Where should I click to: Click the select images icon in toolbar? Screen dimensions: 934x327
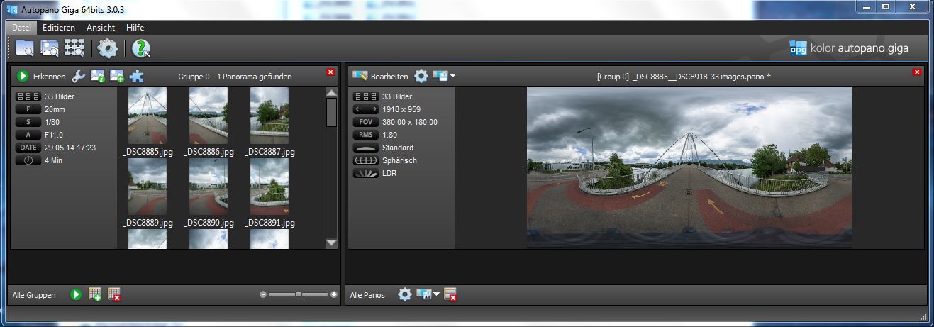click(49, 48)
